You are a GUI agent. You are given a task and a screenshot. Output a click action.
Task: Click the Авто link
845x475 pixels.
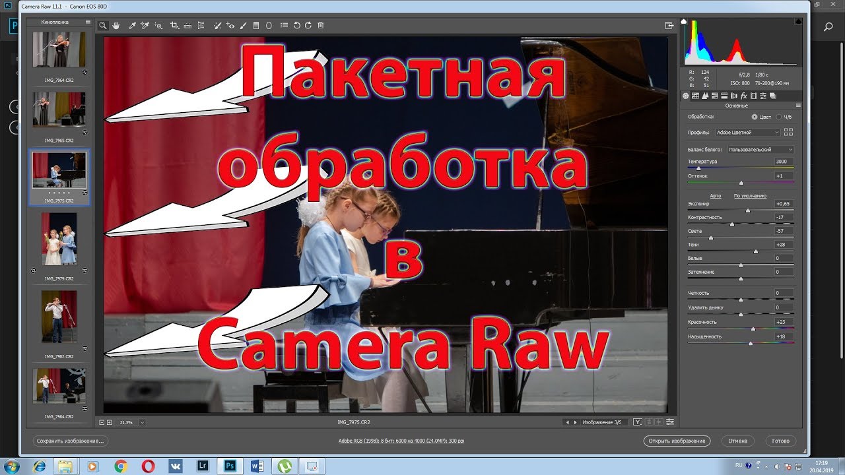(x=716, y=196)
